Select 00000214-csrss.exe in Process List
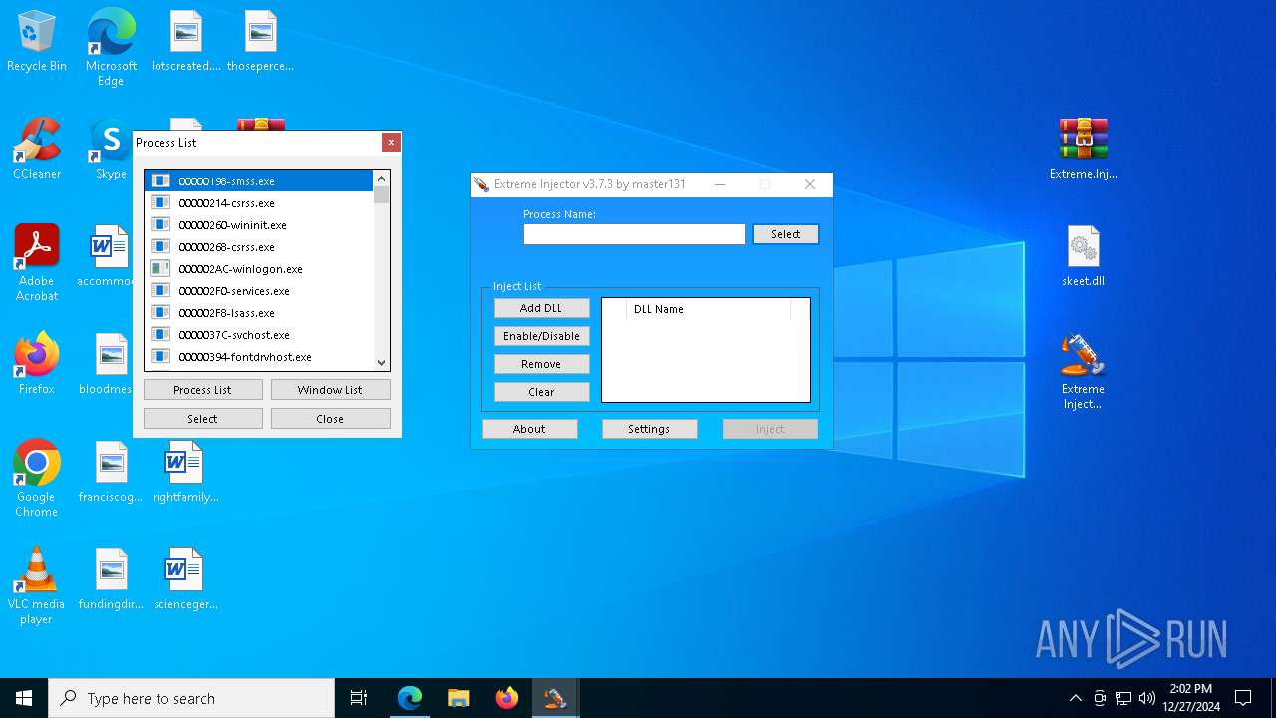 [259, 203]
